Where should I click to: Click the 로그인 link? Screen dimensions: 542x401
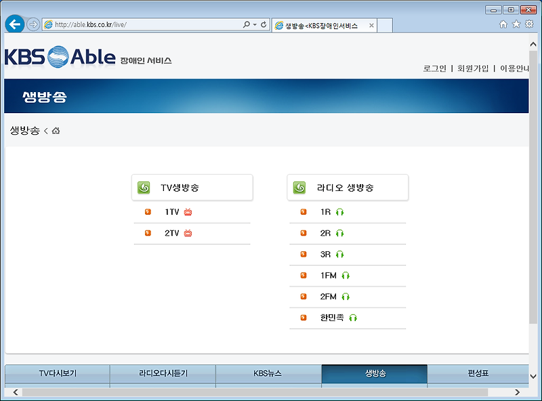(x=435, y=68)
